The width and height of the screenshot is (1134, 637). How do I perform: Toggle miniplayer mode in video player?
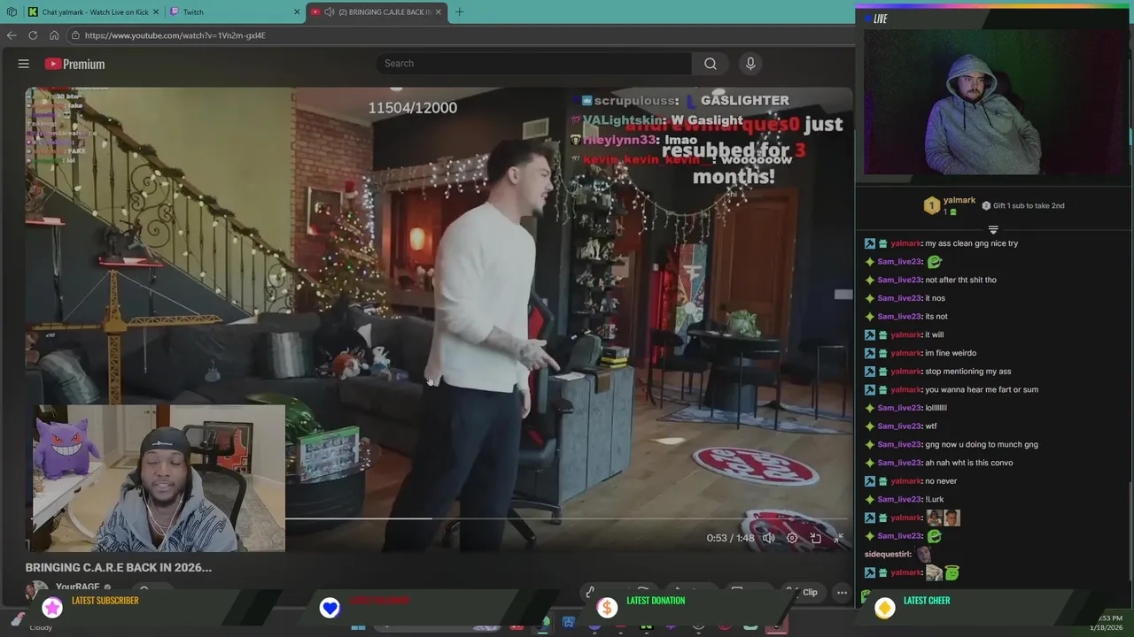click(x=815, y=538)
